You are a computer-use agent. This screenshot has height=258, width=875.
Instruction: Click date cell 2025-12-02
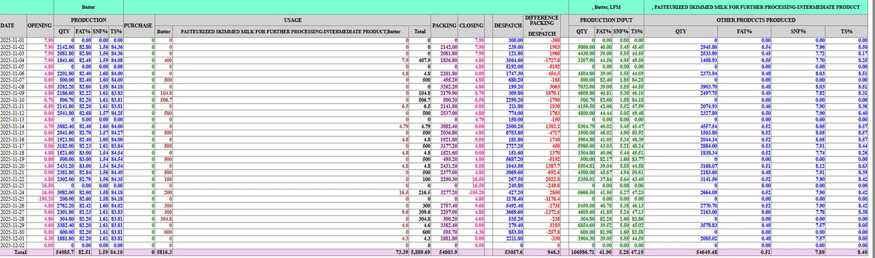[x=13, y=245]
